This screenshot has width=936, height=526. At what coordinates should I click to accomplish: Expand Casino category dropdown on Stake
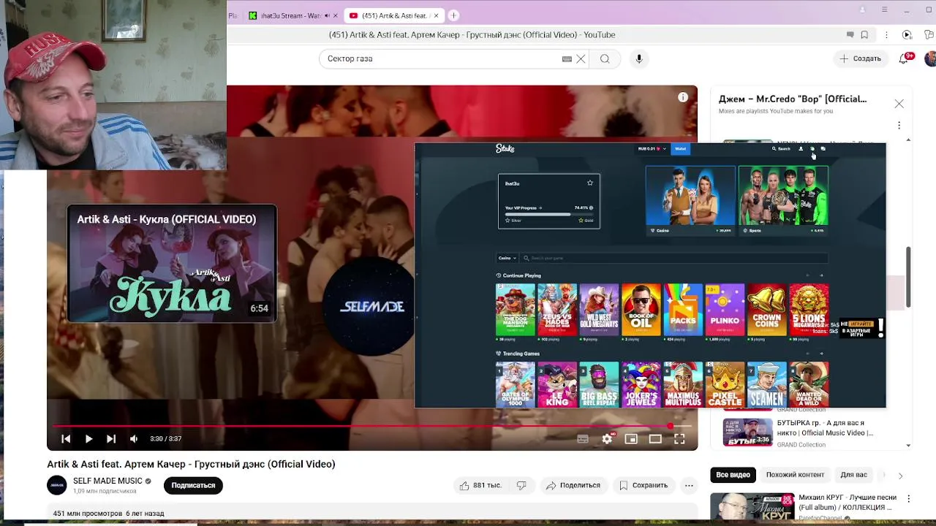(507, 258)
